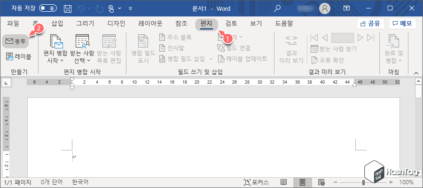Switch to the 삽입 tab
The image size is (423, 188).
[x=57, y=23]
